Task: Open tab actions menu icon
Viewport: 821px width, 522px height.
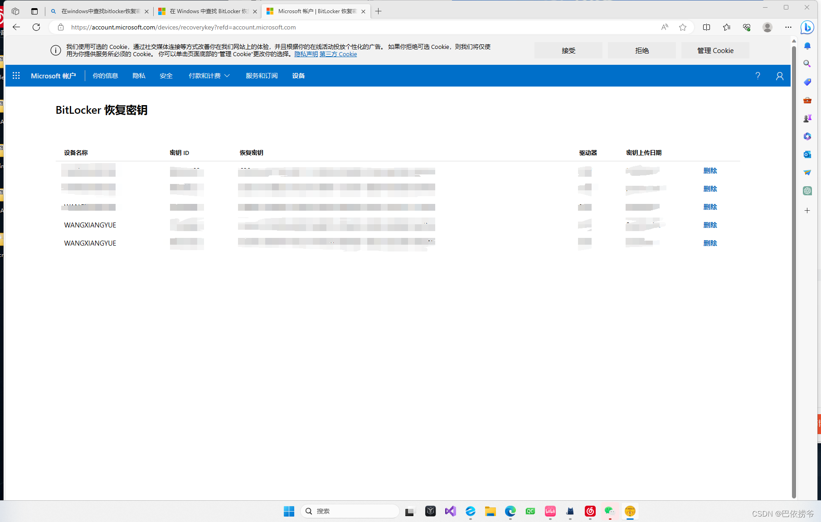Action: tap(34, 11)
